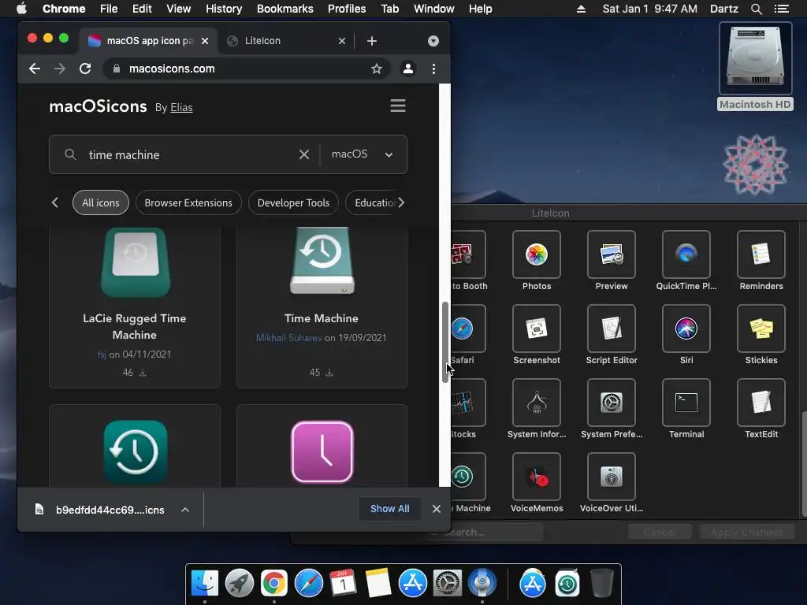Open the fsj author link
This screenshot has height=605, width=807.
click(102, 354)
